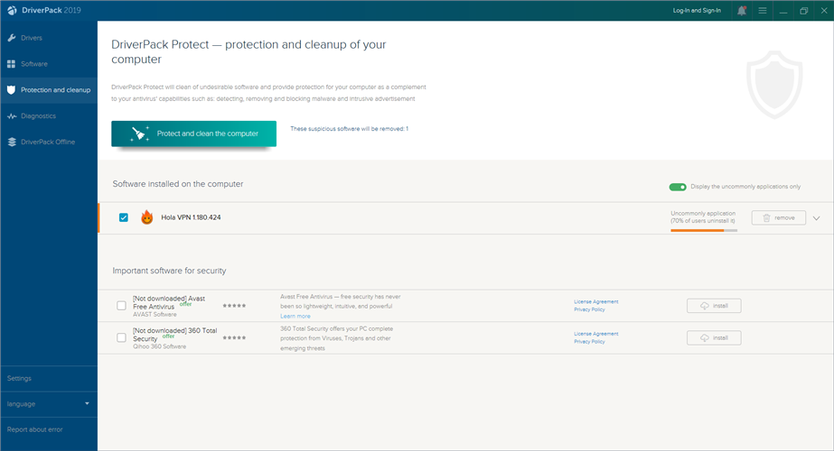Click the DriverPack logo icon
Screen dimensions: 834x451
pos(11,11)
